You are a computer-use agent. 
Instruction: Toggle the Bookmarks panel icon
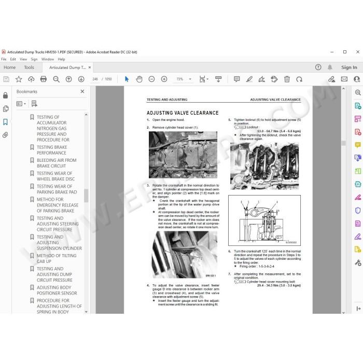[5, 122]
